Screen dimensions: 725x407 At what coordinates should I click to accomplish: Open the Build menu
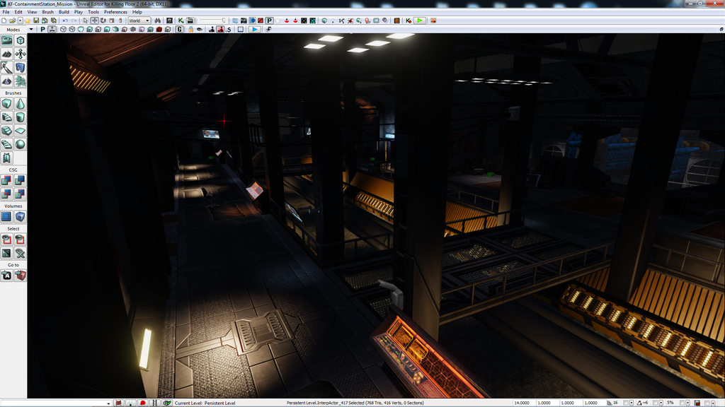[64, 12]
